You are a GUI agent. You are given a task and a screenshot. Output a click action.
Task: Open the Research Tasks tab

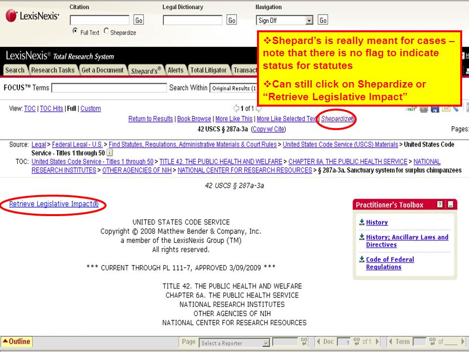click(53, 70)
